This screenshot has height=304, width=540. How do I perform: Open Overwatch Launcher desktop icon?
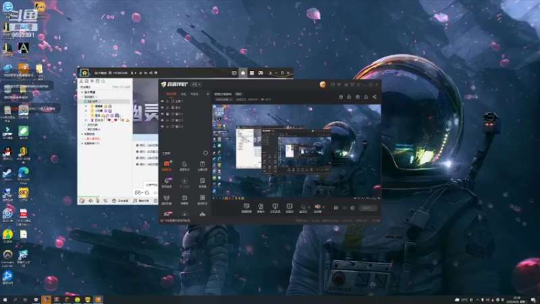[x=7, y=258]
